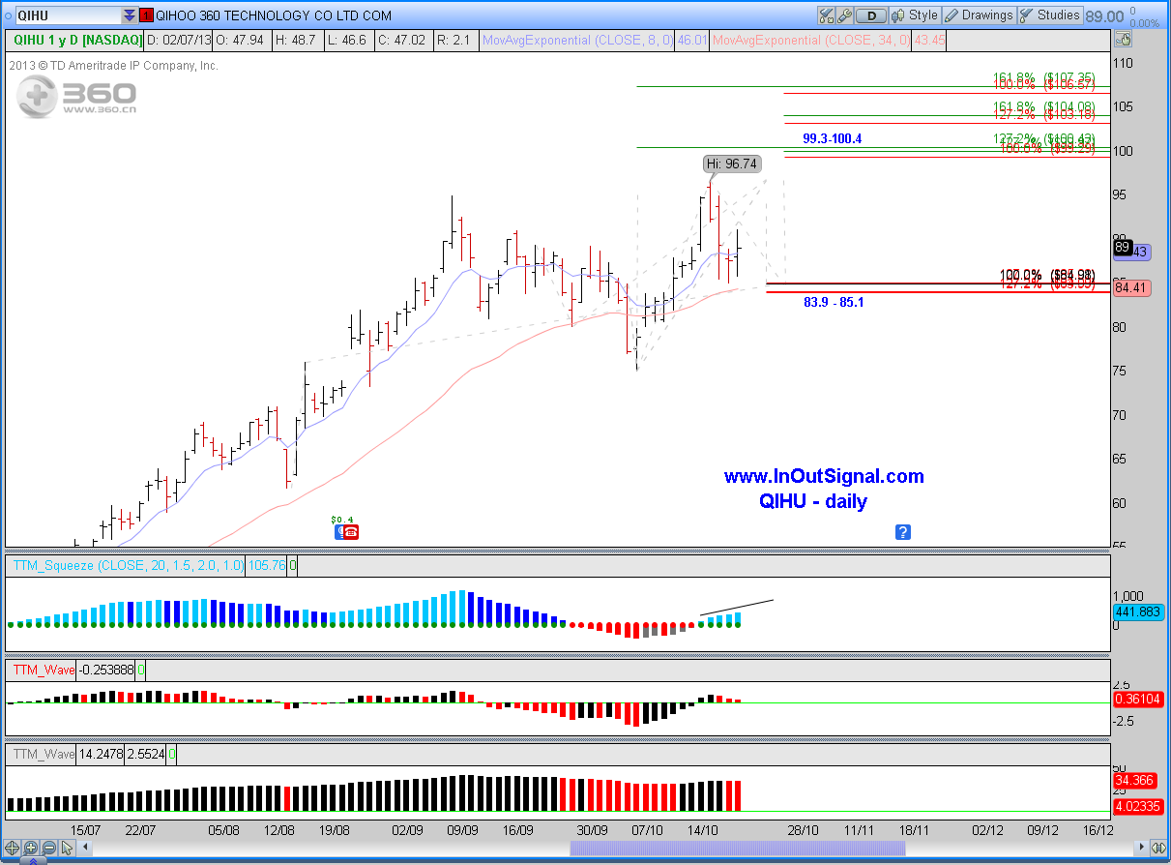Click the www.InOutSignal.com text

click(824, 476)
